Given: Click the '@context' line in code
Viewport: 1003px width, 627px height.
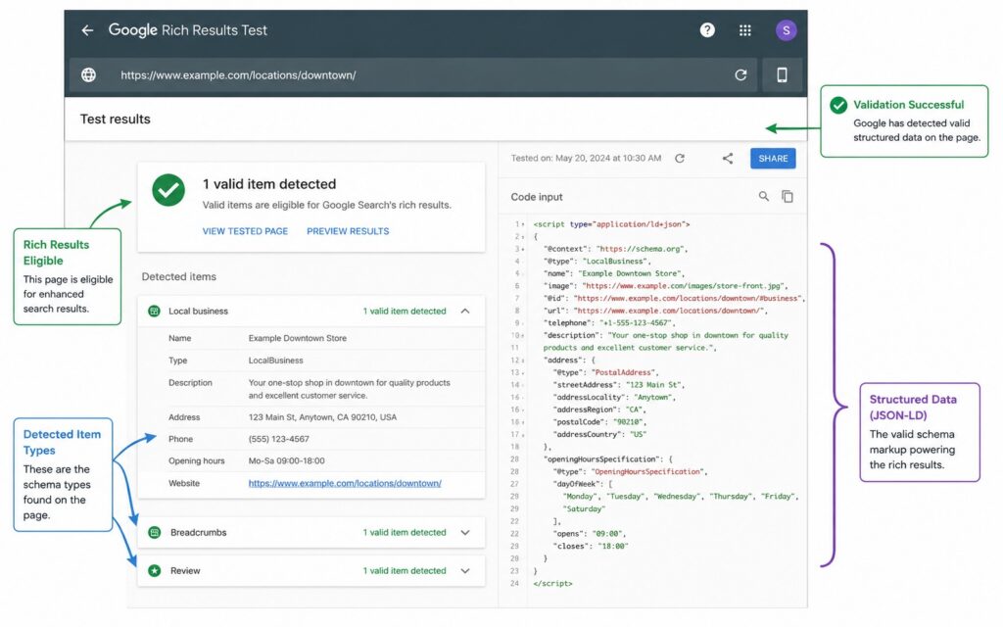Looking at the screenshot, I should click(615, 249).
